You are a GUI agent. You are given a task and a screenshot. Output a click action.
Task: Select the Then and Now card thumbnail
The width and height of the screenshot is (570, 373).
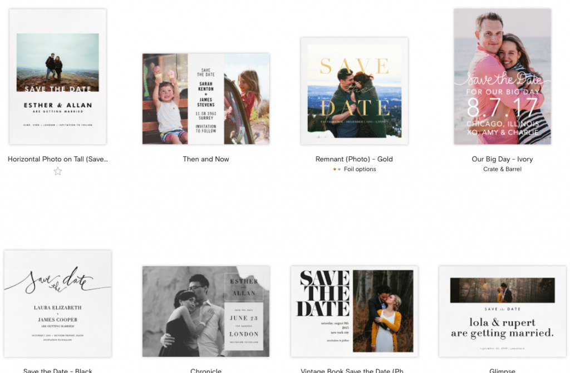(206, 99)
